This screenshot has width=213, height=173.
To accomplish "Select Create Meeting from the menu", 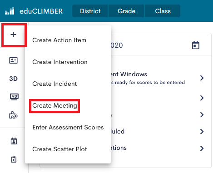I will (54, 106).
